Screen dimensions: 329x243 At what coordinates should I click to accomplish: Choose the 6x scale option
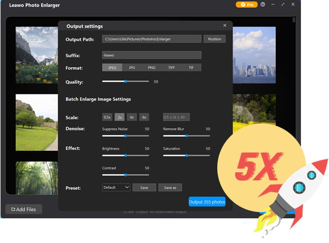144,117
